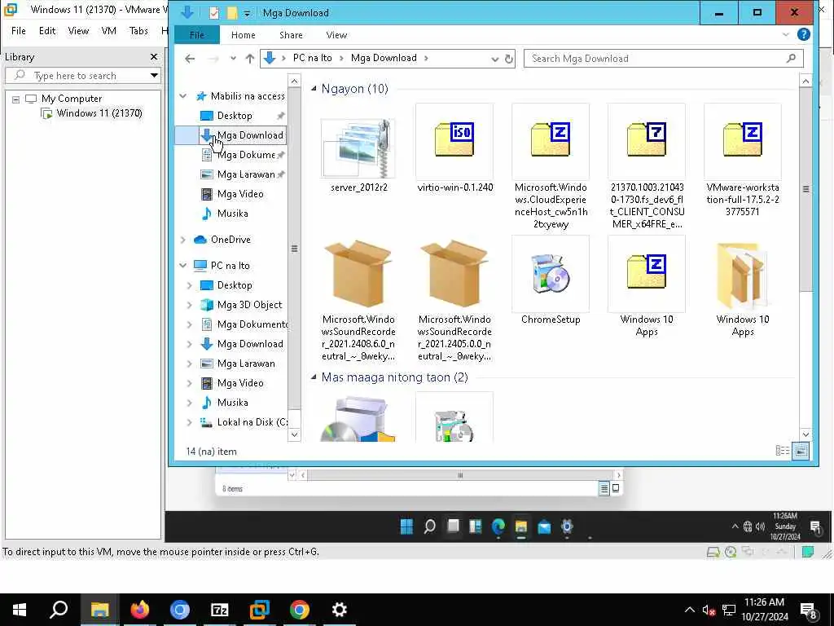Open host taskbar Firefox
Viewport: 834px width, 626px height.
pyautogui.click(x=140, y=610)
